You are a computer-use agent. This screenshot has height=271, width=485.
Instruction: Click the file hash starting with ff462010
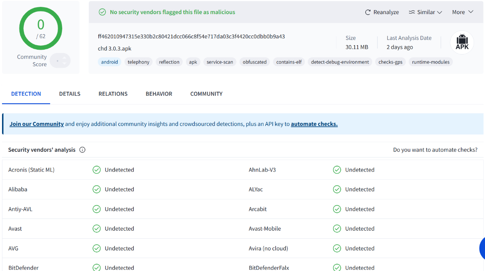(191, 36)
